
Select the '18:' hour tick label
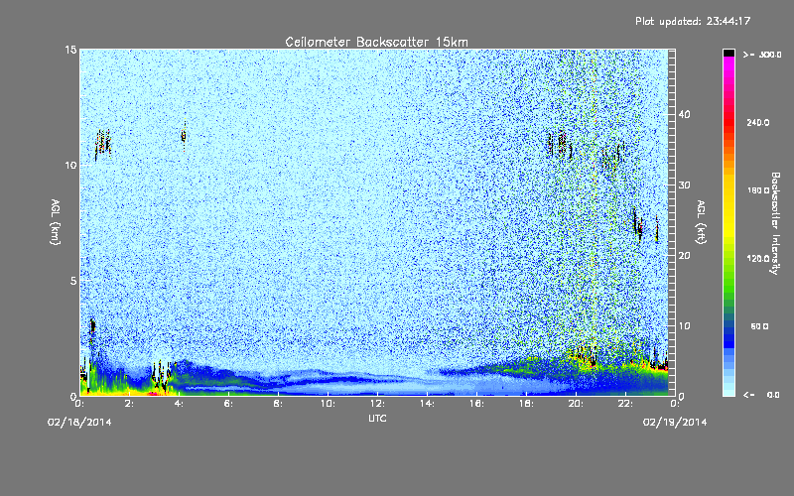526,404
